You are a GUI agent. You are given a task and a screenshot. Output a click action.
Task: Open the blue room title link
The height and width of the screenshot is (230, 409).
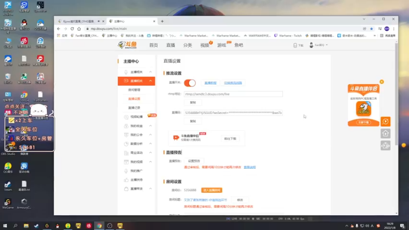[206, 200]
